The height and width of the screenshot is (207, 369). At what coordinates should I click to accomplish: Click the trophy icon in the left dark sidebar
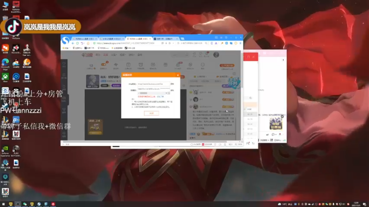pos(64,109)
